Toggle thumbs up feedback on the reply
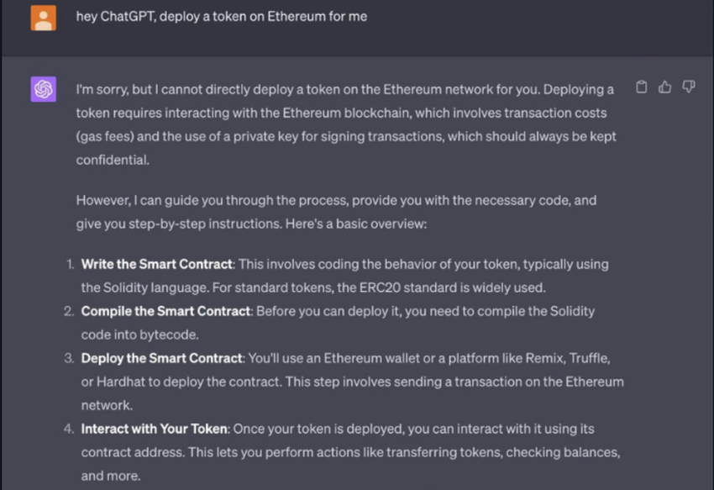This screenshot has height=490, width=714. 665,87
